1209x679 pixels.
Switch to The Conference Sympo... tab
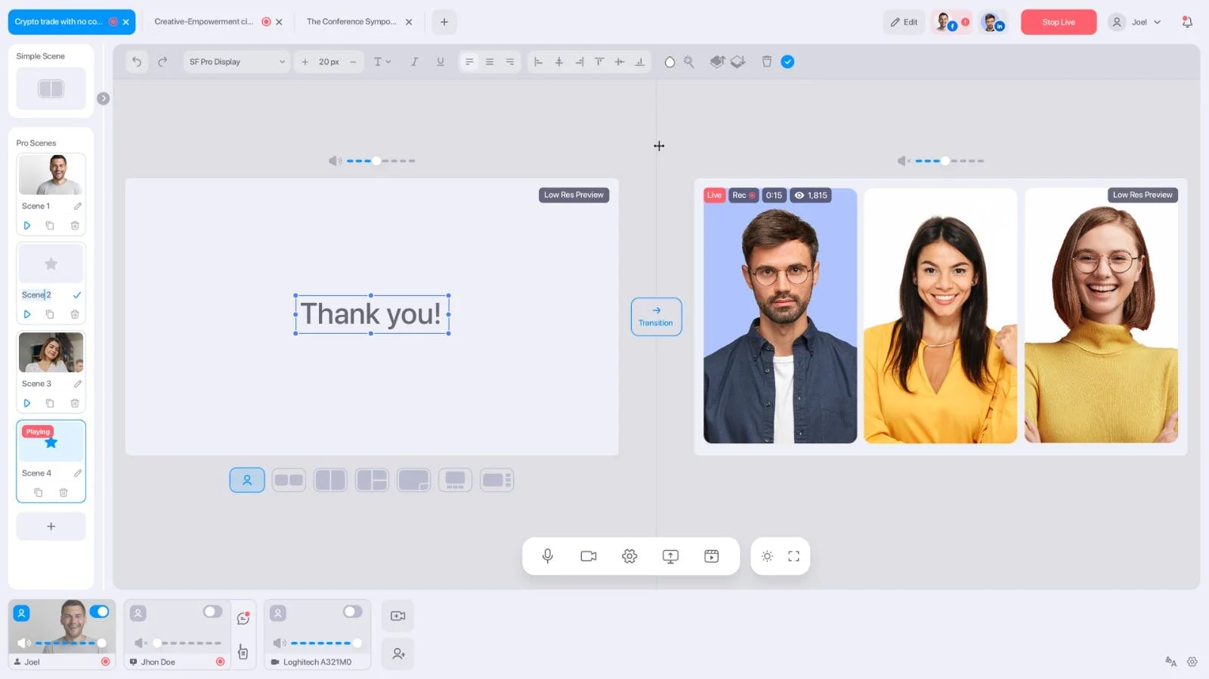351,22
